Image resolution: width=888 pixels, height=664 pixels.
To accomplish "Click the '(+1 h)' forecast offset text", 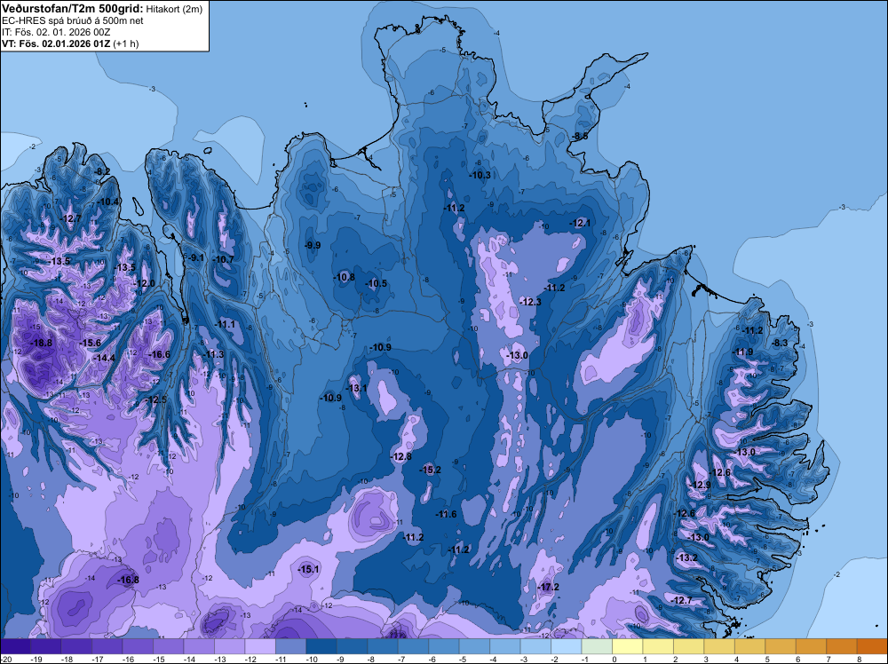I will tap(126, 43).
